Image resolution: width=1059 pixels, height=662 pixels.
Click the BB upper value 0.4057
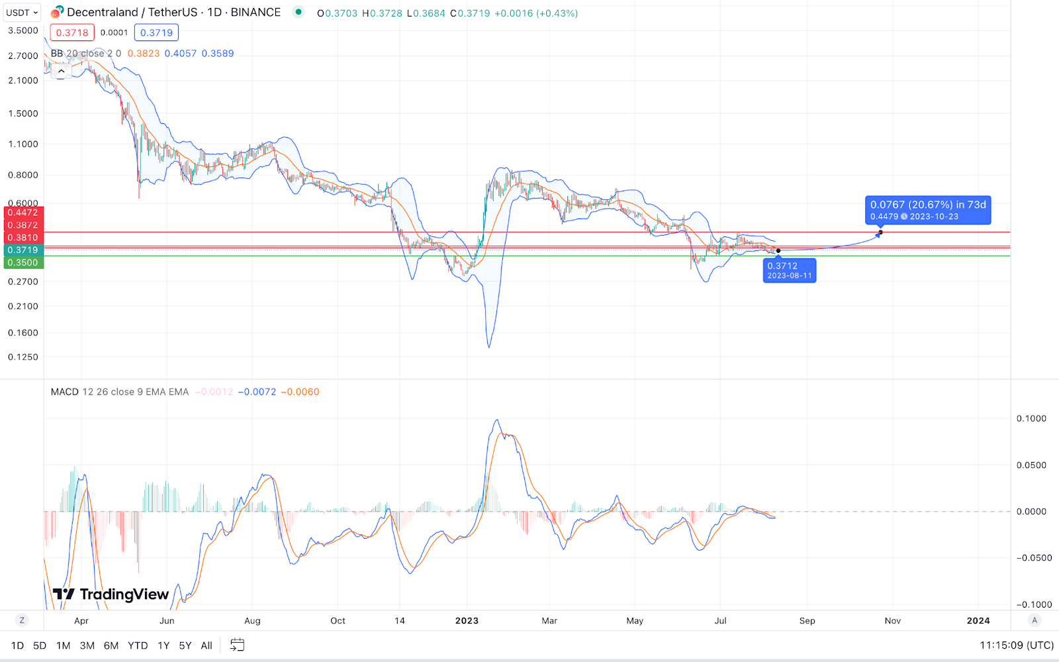coord(181,54)
